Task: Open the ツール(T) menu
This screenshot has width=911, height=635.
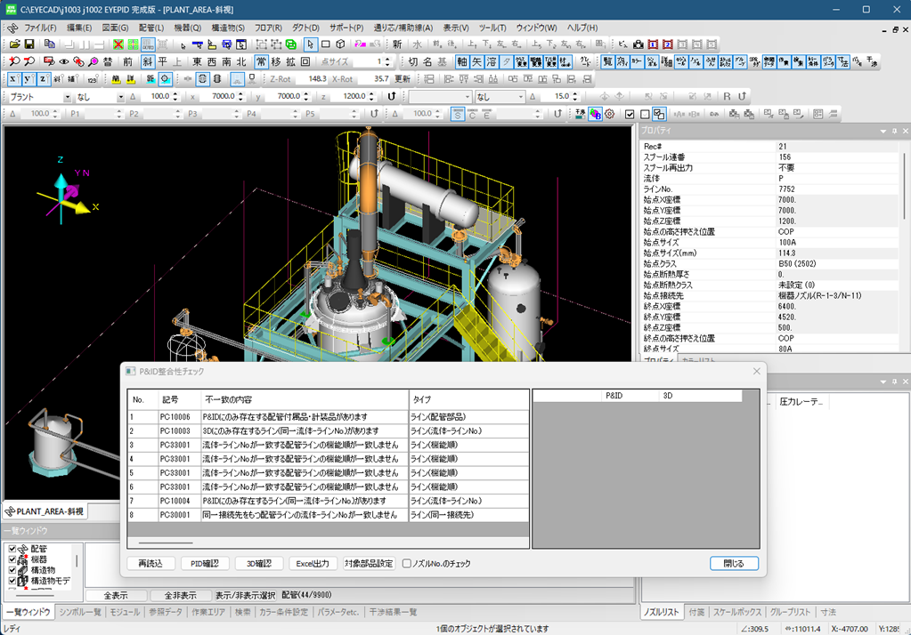Action: point(492,28)
